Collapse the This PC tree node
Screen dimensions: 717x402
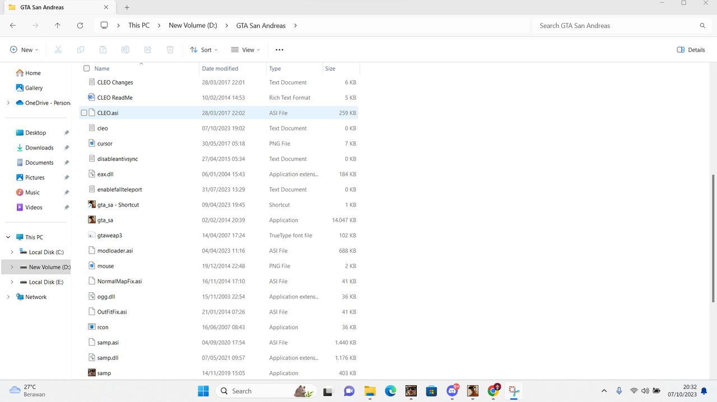[x=8, y=237]
